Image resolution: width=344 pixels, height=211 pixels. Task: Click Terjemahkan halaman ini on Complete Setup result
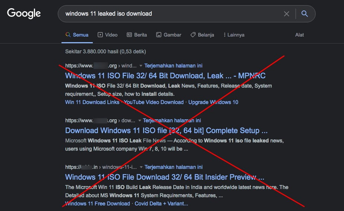(x=172, y=121)
